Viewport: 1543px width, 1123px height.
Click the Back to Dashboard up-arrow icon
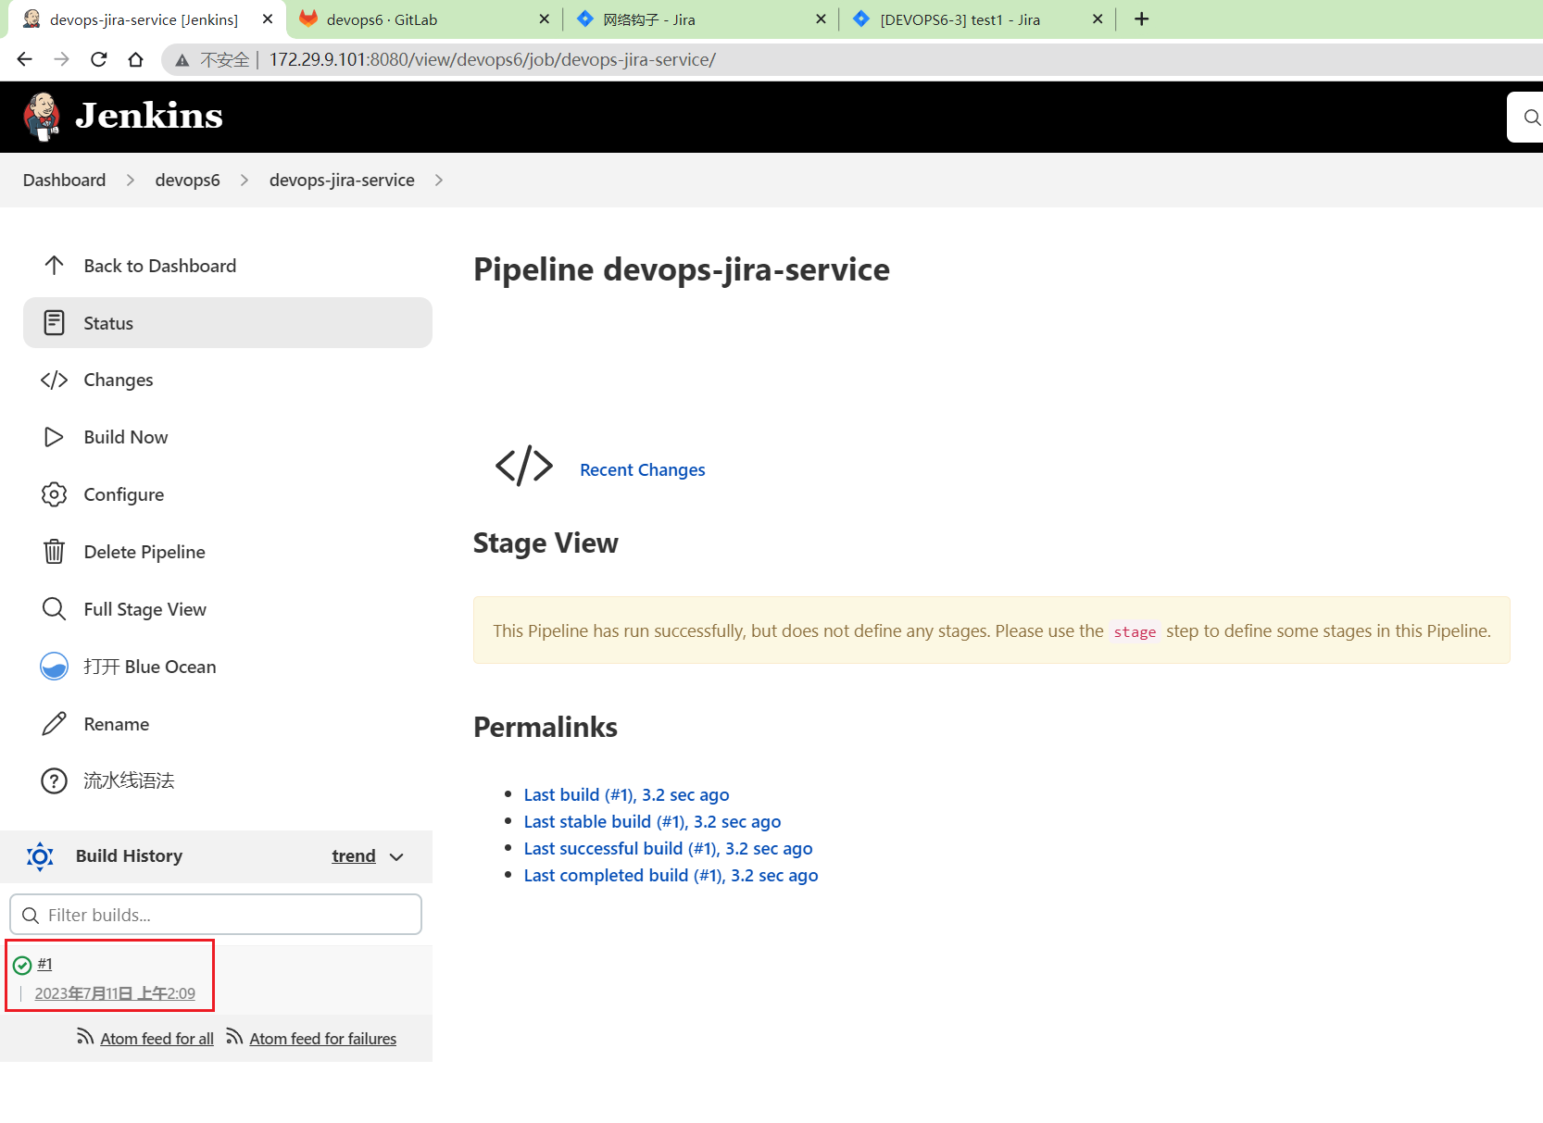point(54,266)
